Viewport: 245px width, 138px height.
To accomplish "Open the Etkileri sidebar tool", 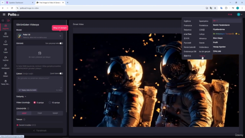I will [x=5, y=74].
